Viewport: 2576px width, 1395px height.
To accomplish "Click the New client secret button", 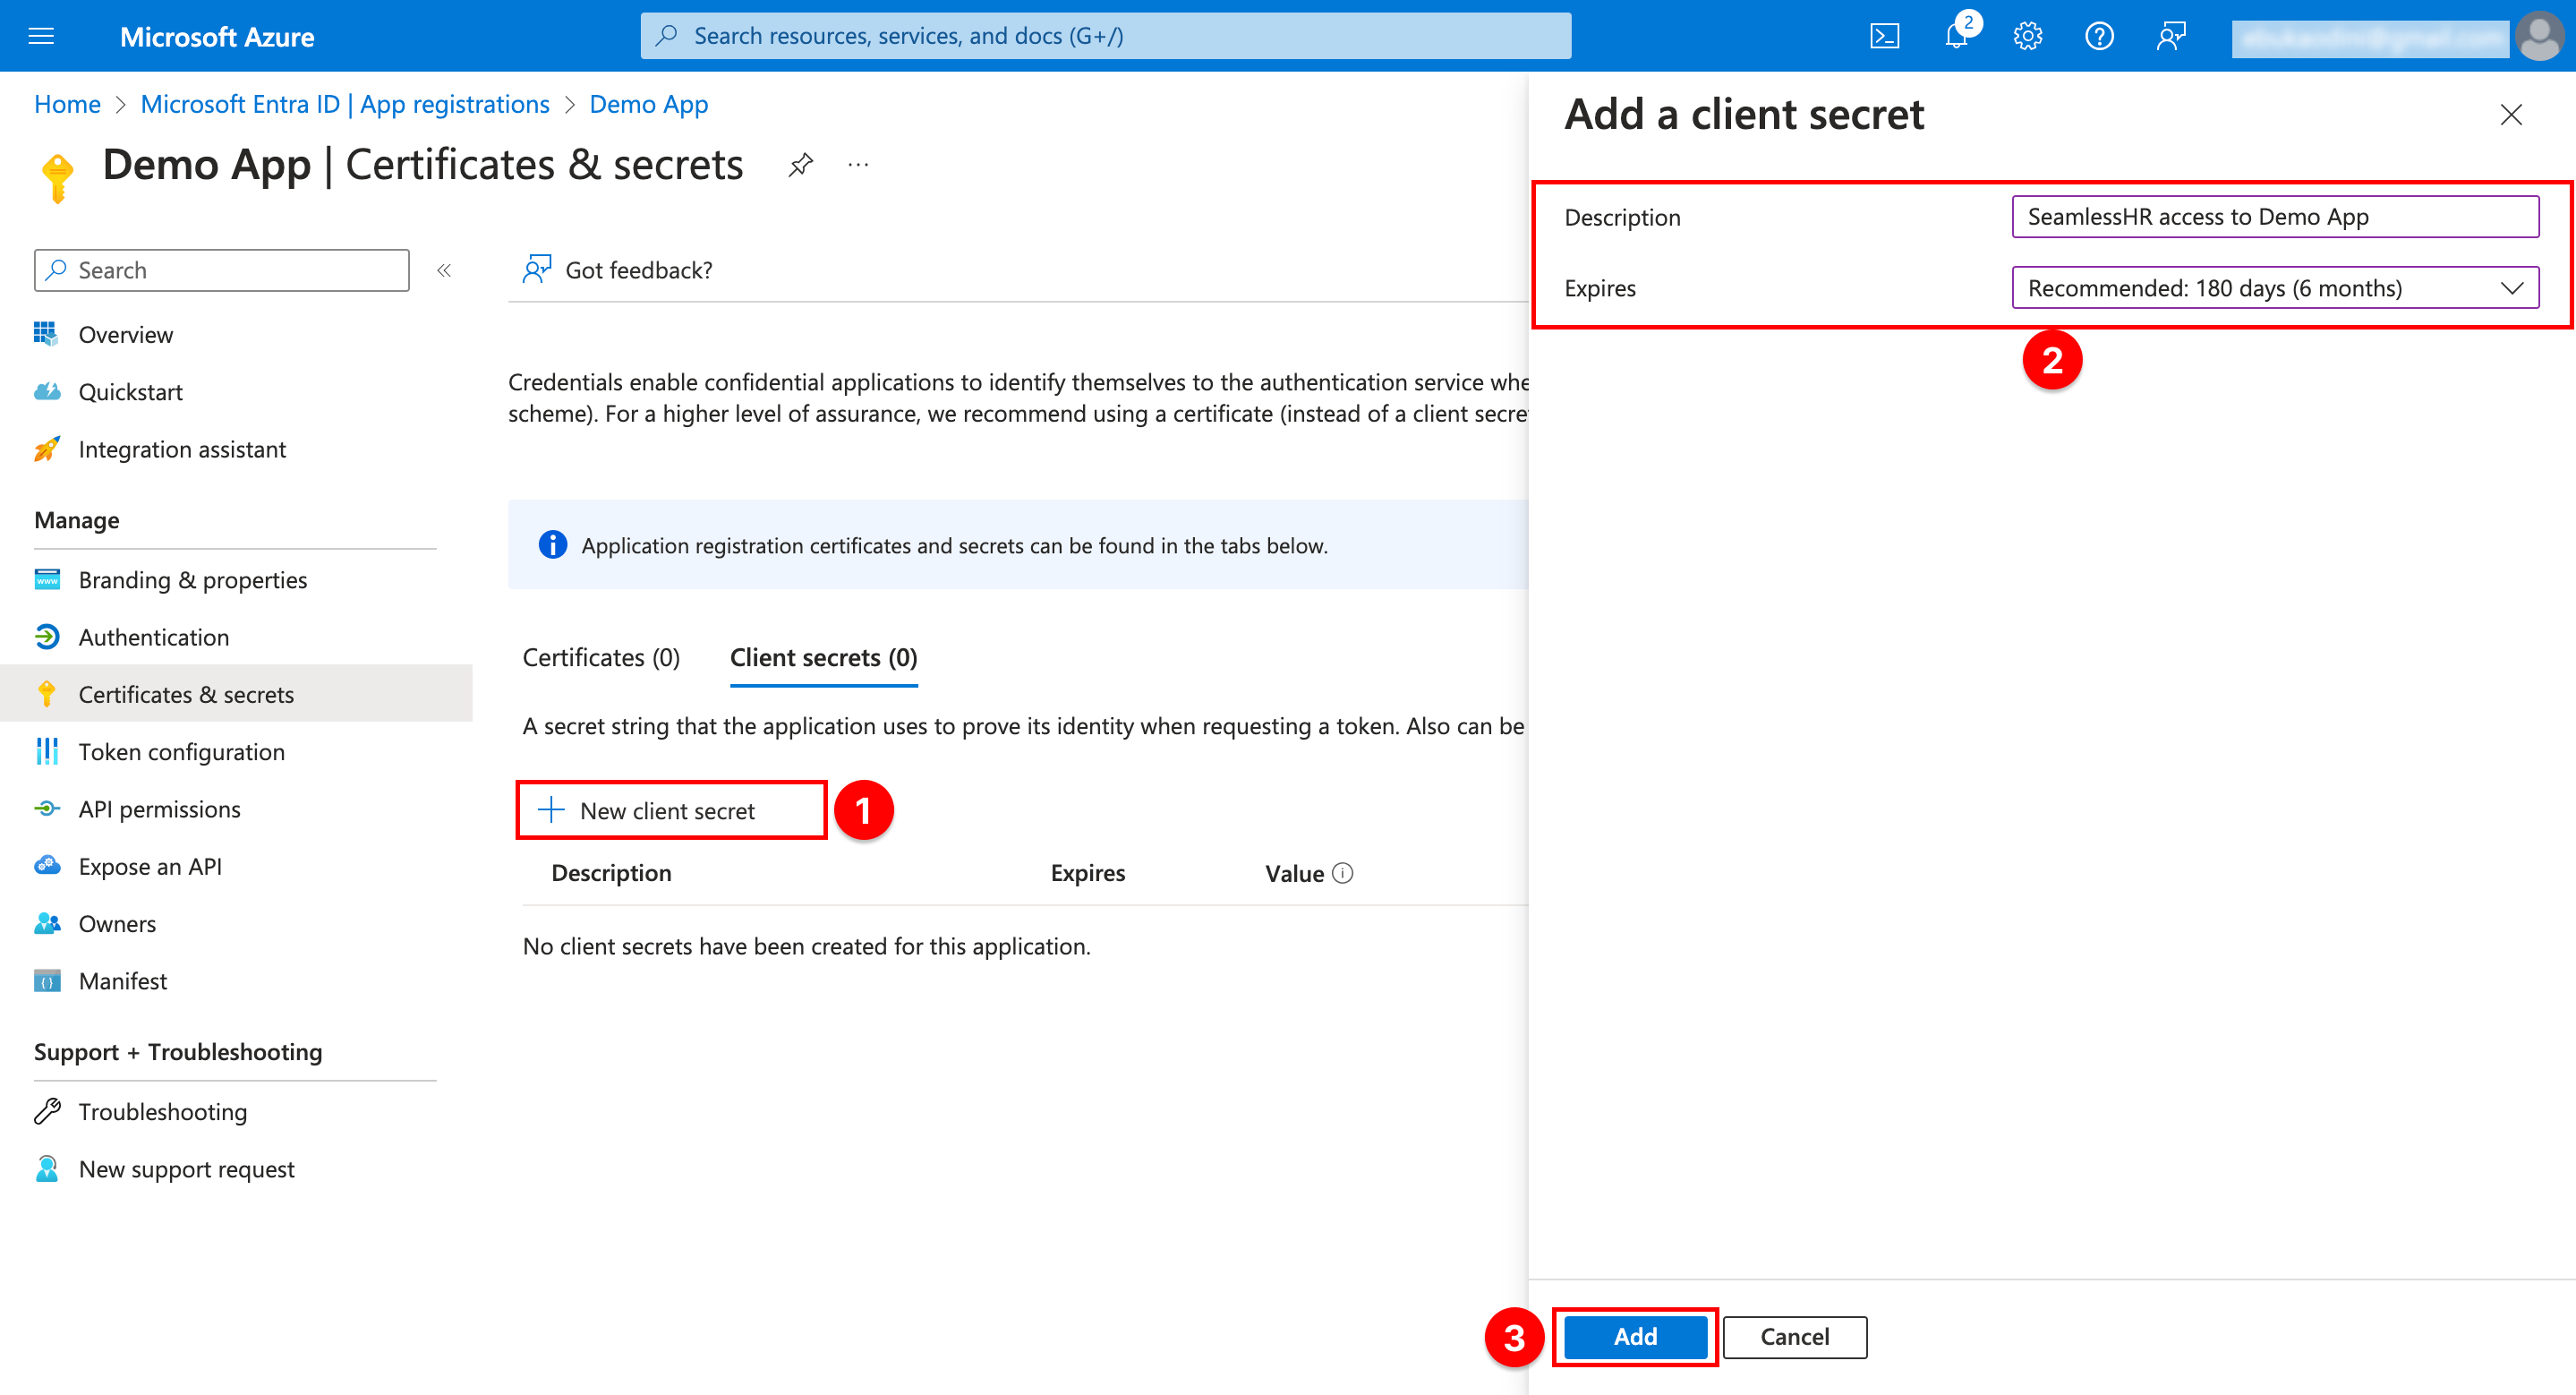I will pyautogui.click(x=667, y=810).
